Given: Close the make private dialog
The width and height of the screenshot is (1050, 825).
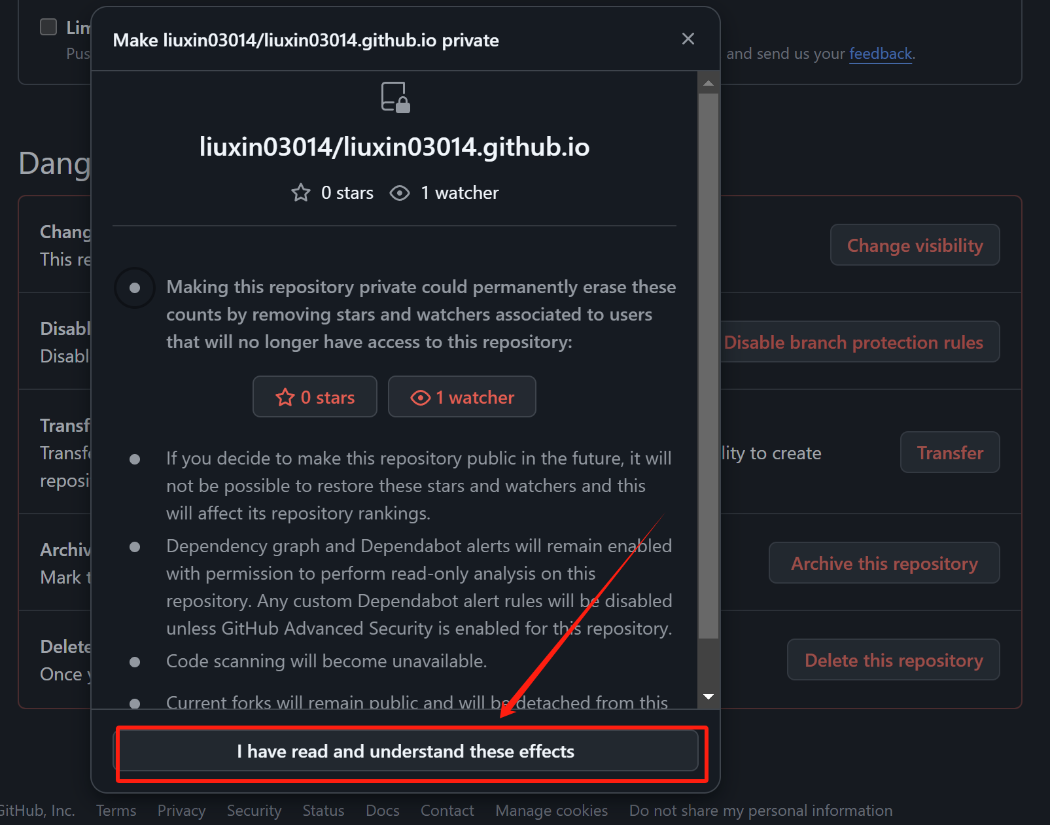Looking at the screenshot, I should click(x=688, y=39).
